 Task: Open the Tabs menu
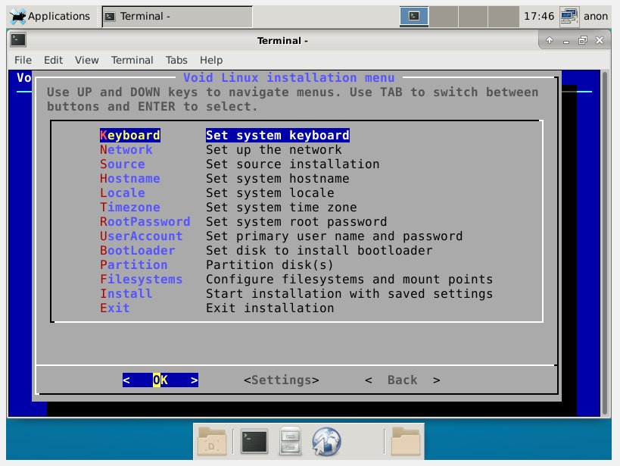click(x=176, y=60)
